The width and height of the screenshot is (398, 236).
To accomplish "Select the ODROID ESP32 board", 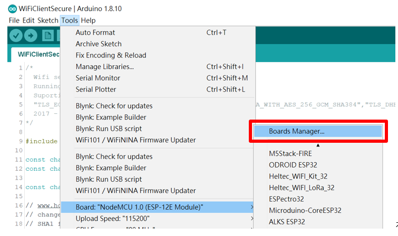I will pos(318,165).
